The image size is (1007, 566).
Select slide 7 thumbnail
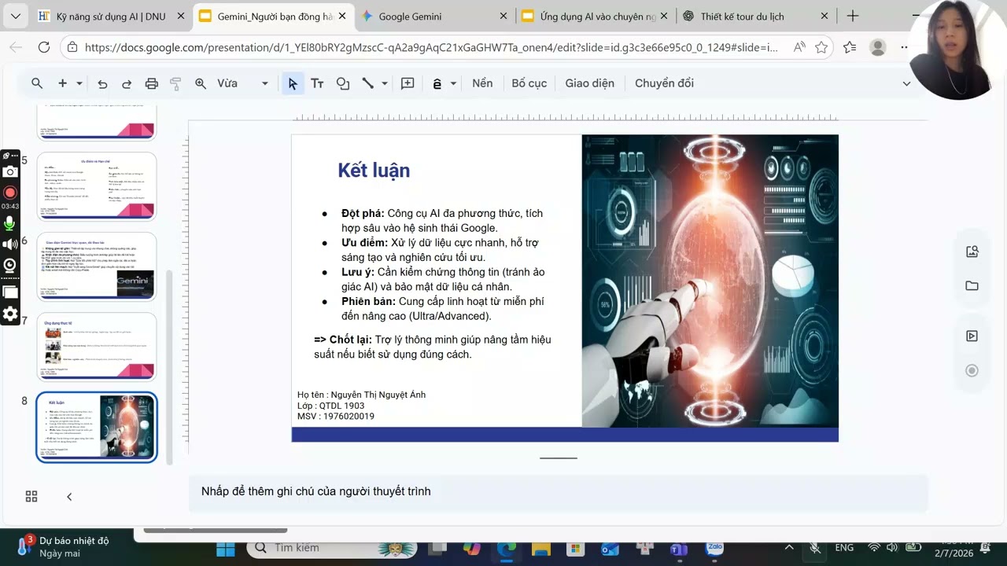(x=97, y=347)
